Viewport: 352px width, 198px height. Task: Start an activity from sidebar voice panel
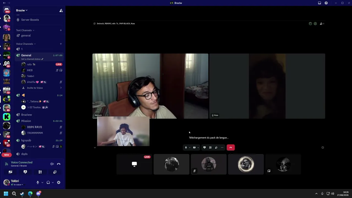(40, 172)
